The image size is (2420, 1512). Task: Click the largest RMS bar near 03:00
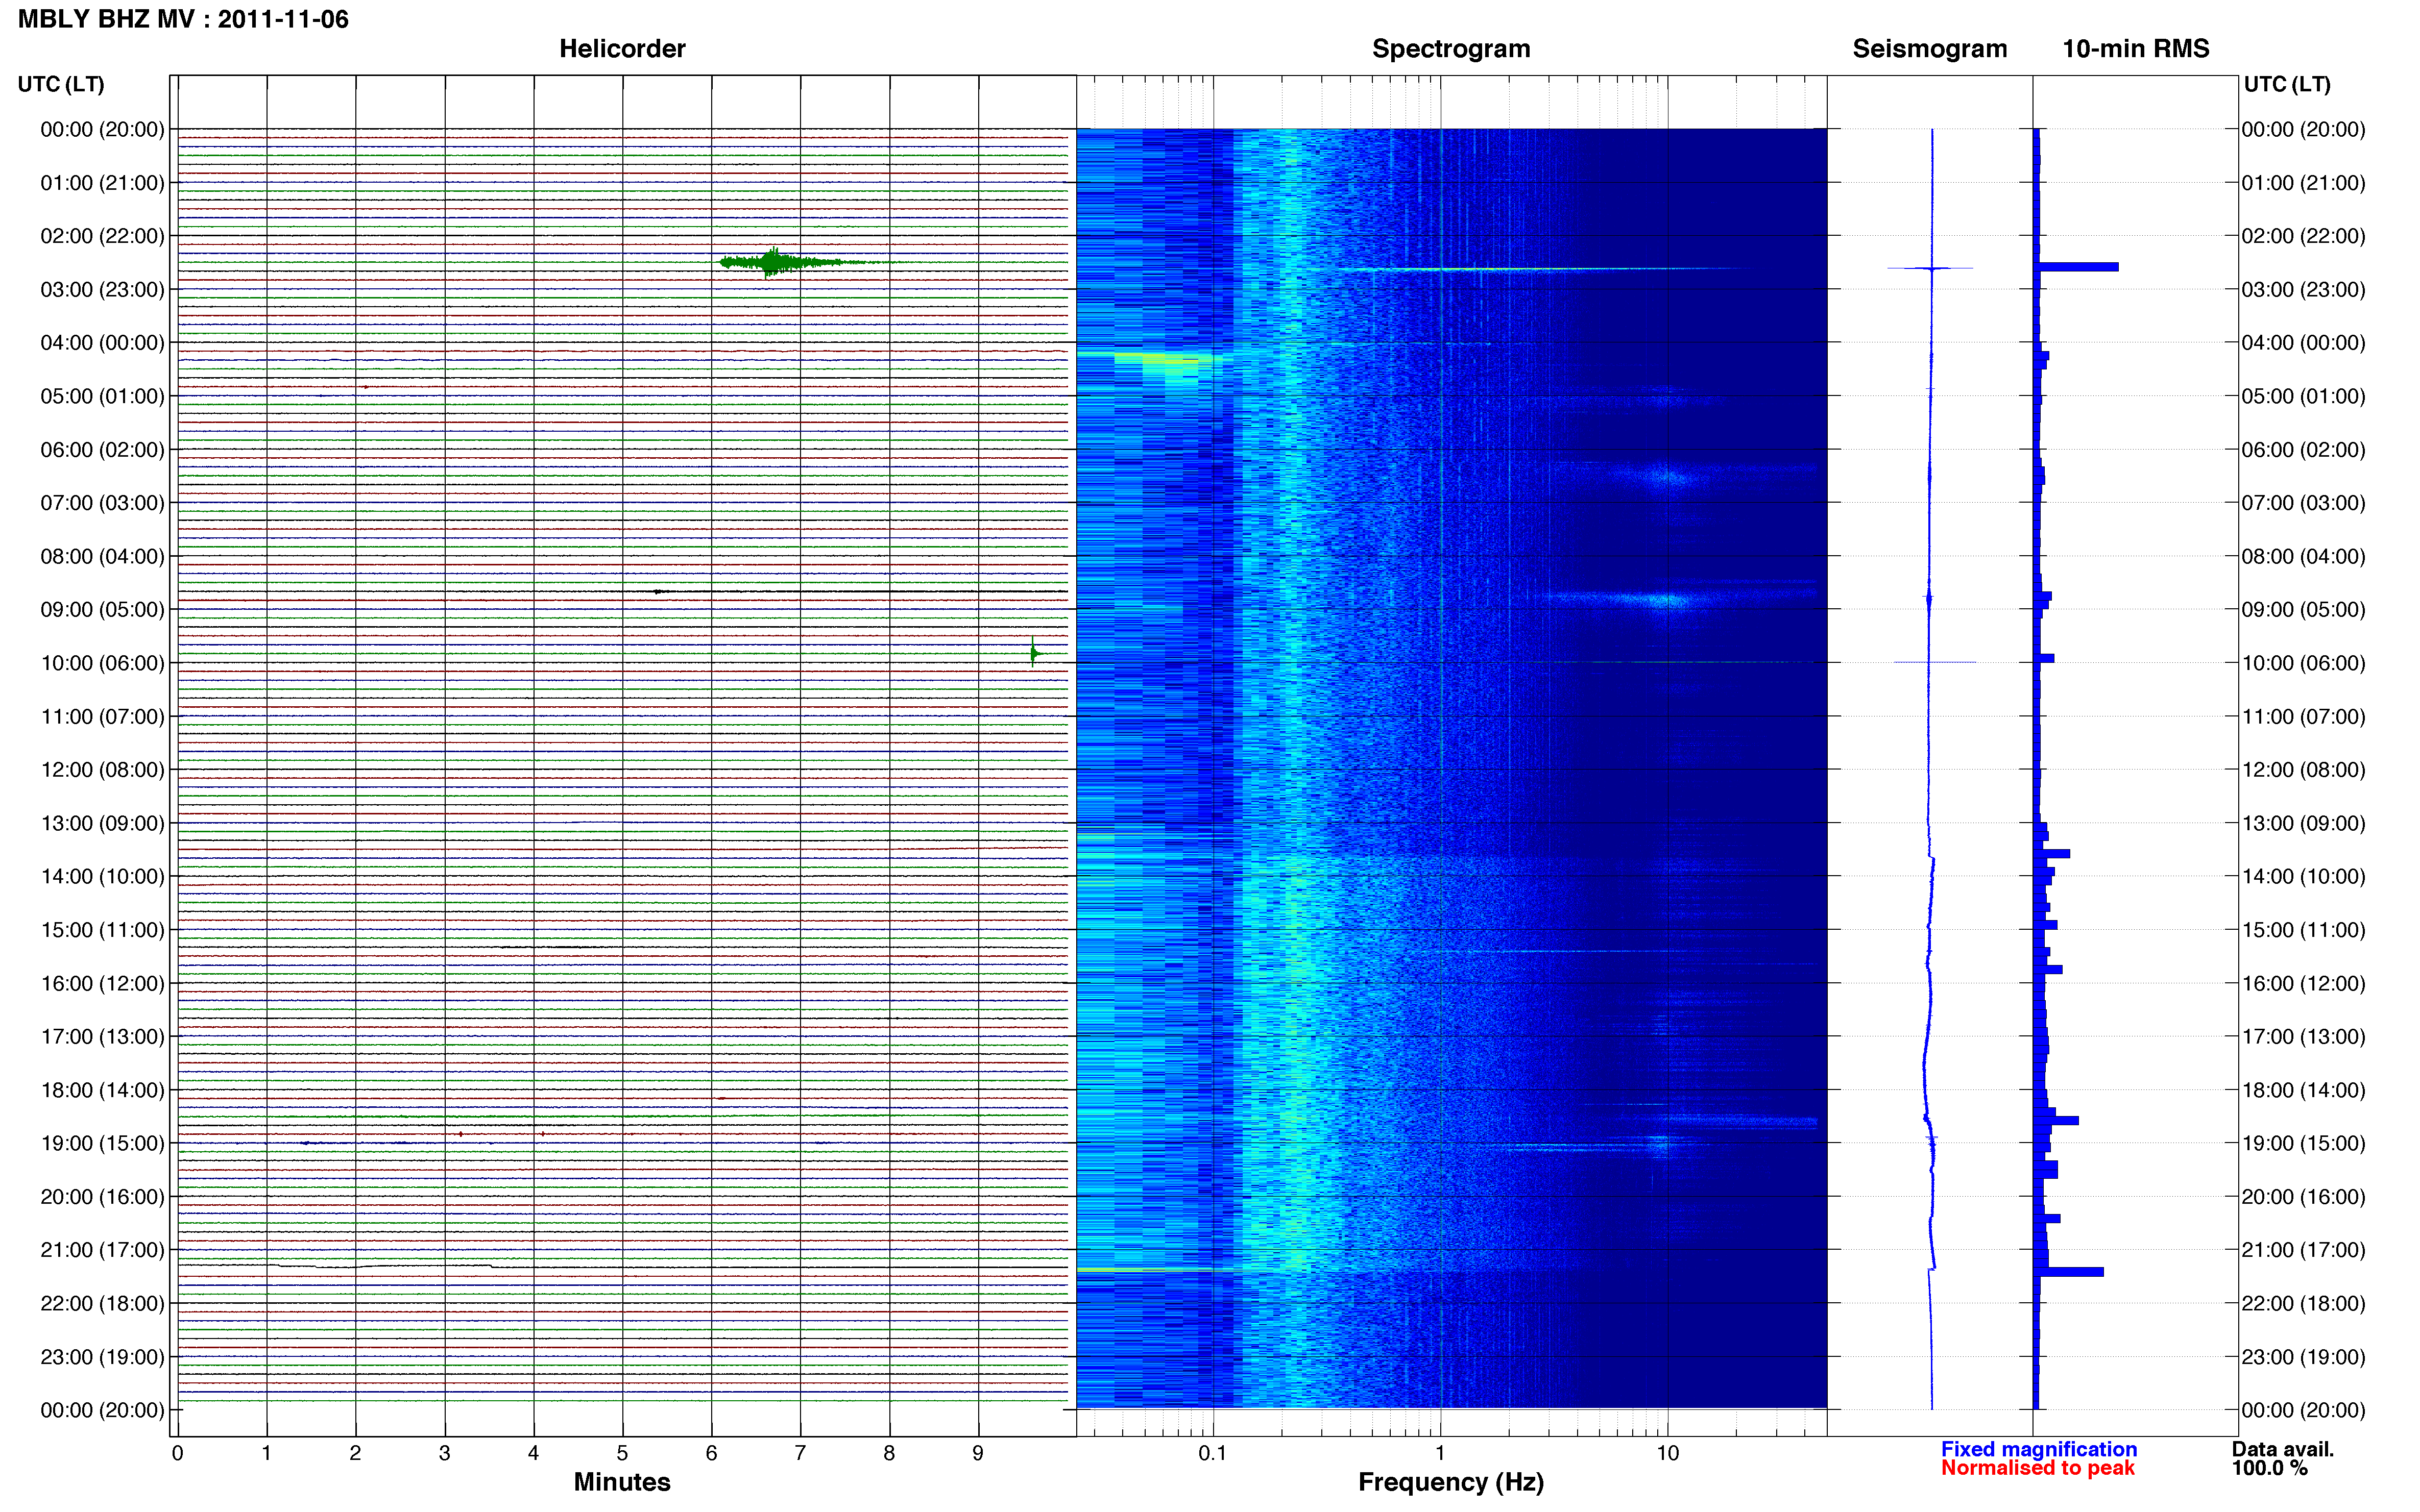[x=2077, y=267]
